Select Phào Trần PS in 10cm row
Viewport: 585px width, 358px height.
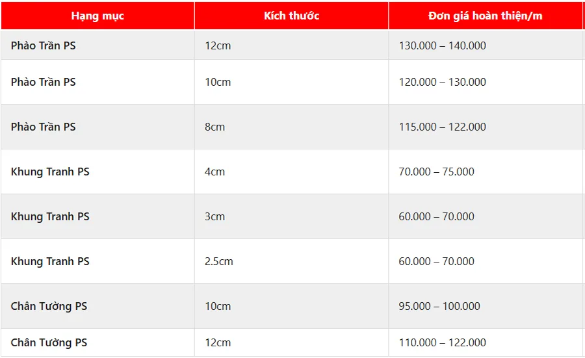click(x=44, y=82)
